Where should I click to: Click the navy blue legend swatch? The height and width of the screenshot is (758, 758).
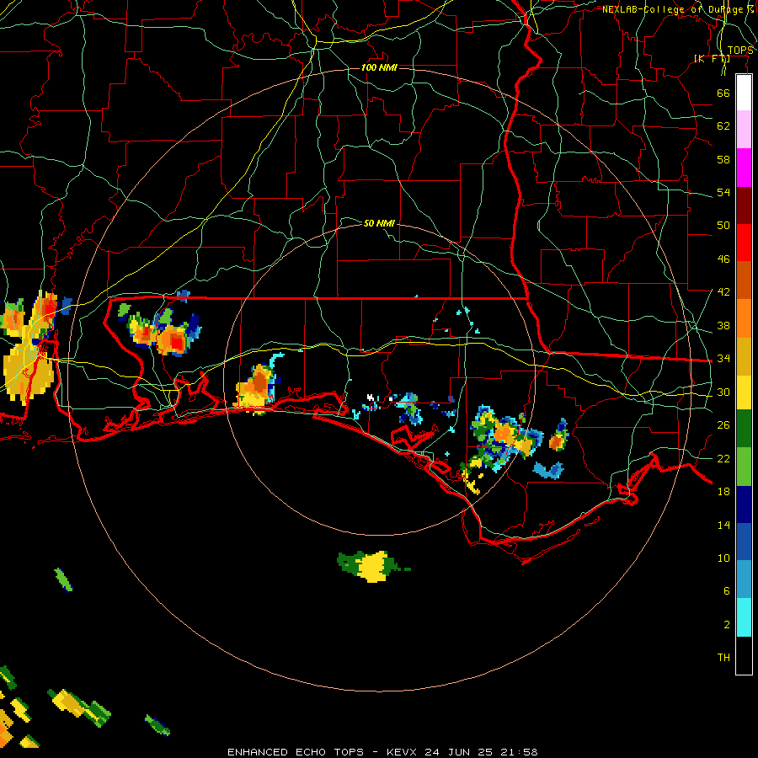point(744,504)
